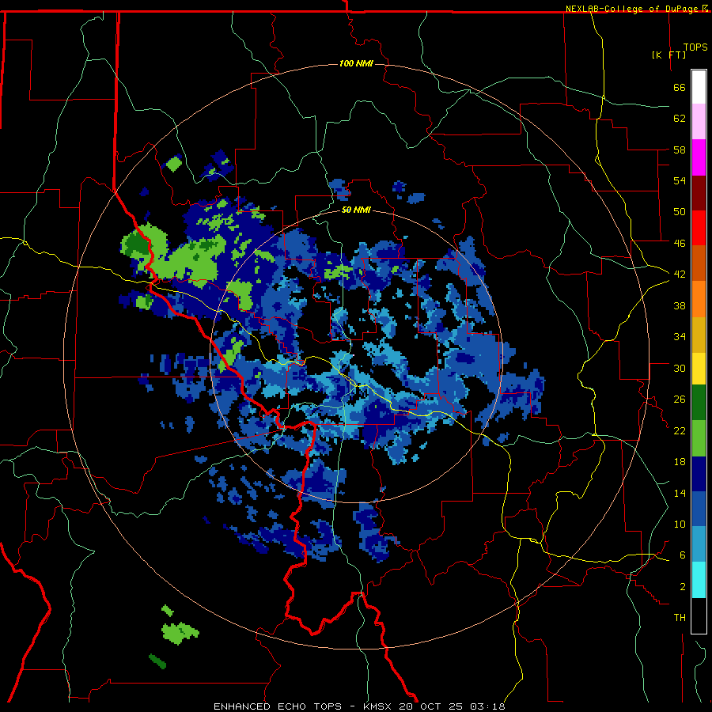Click the K FT units label
This screenshot has width=712, height=712.
pos(668,55)
